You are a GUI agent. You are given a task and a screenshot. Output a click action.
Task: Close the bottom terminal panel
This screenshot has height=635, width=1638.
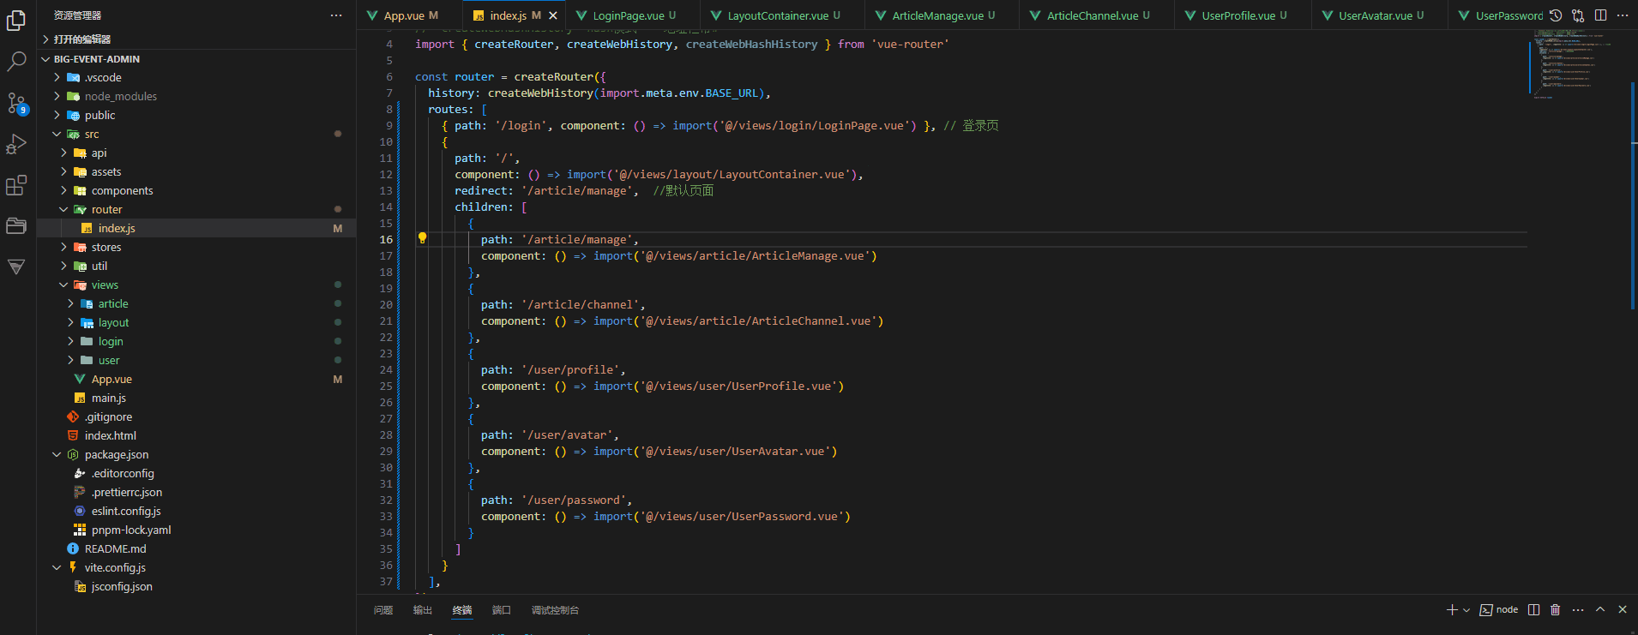click(1623, 610)
